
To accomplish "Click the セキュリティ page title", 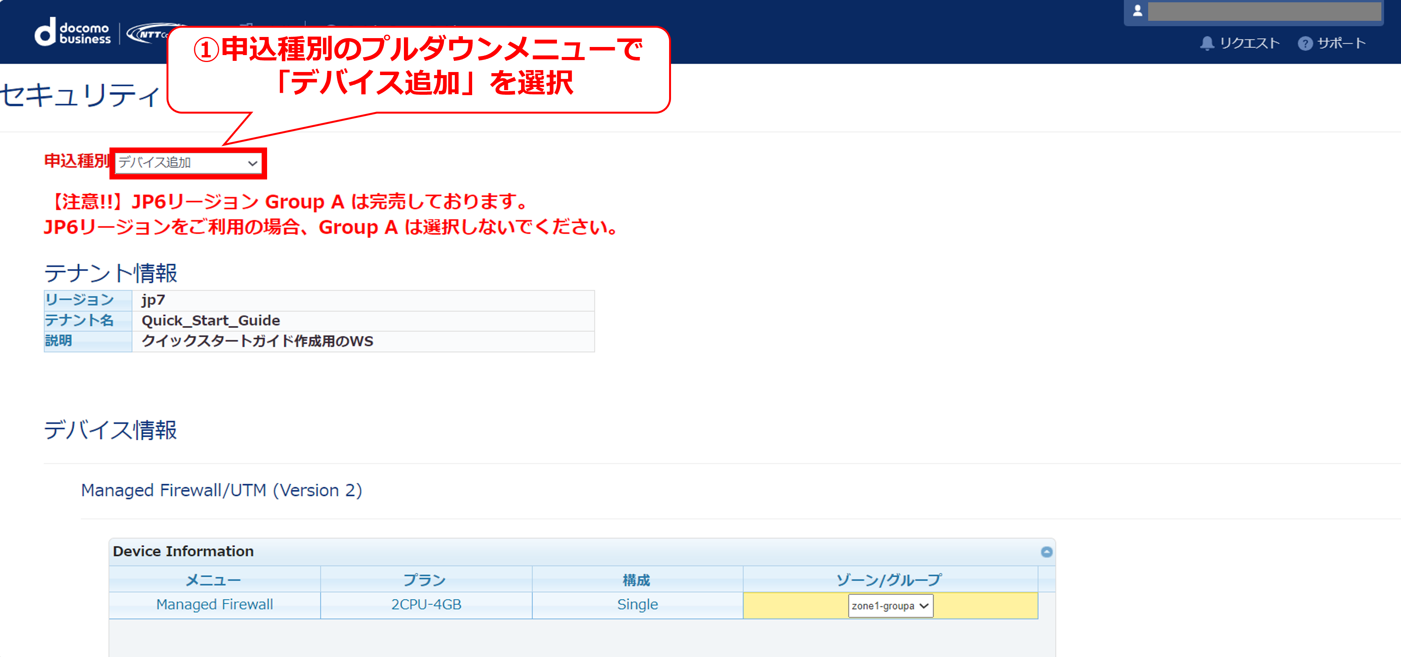I will pyautogui.click(x=81, y=95).
